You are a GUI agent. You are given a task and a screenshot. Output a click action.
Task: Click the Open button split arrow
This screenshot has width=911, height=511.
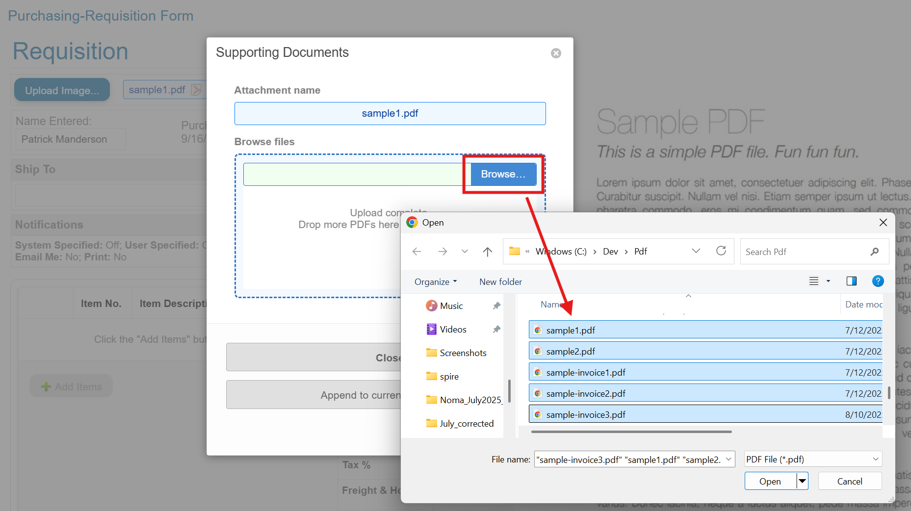(x=802, y=481)
